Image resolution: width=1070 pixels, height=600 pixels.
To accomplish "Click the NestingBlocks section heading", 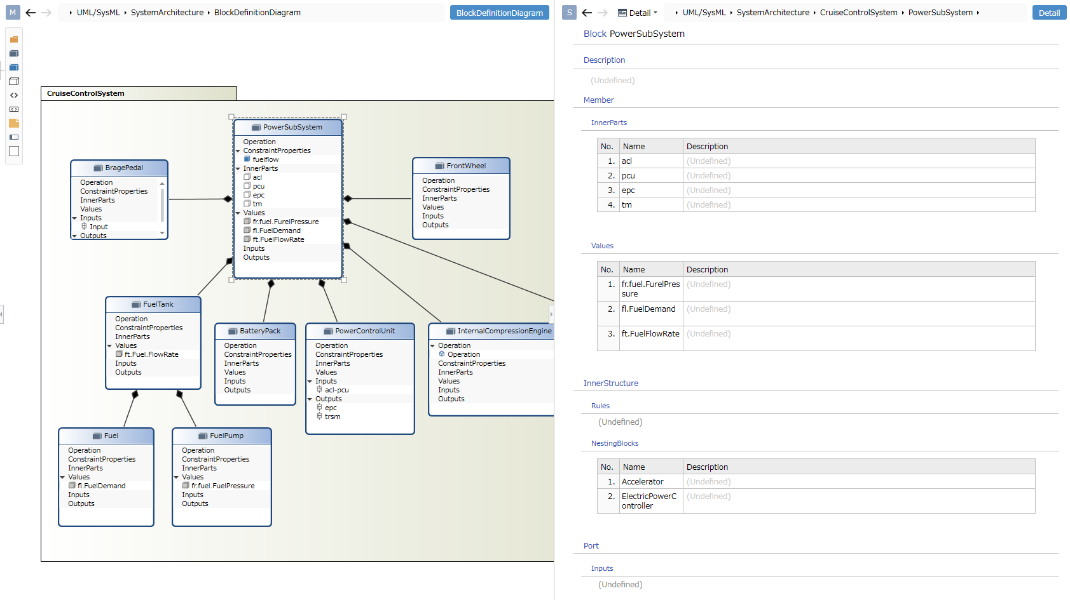I will click(615, 443).
